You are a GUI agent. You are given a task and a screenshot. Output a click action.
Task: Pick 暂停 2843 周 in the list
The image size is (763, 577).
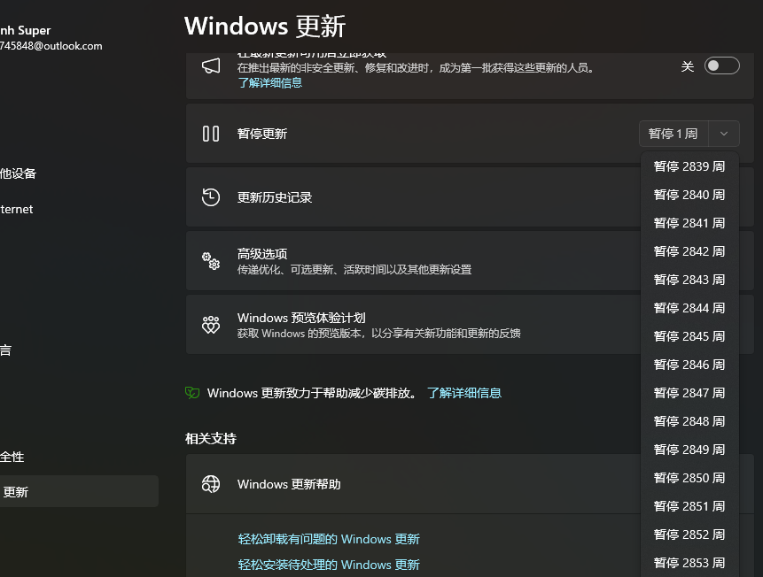pyautogui.click(x=689, y=280)
